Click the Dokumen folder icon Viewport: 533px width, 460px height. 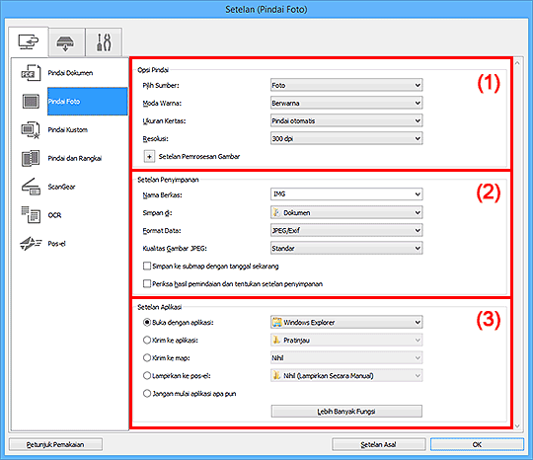pos(276,212)
